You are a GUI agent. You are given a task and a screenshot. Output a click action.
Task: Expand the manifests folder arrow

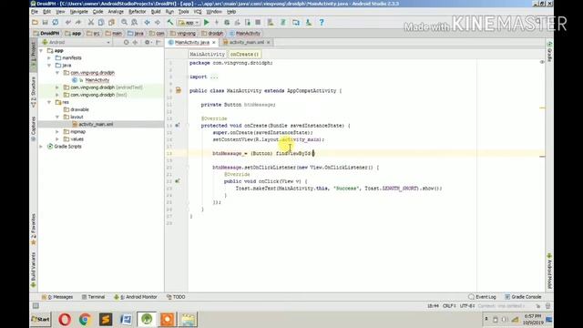pyautogui.click(x=49, y=58)
